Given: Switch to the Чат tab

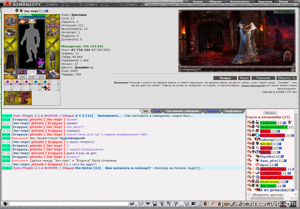Looking at the screenshot, I should (145, 111).
